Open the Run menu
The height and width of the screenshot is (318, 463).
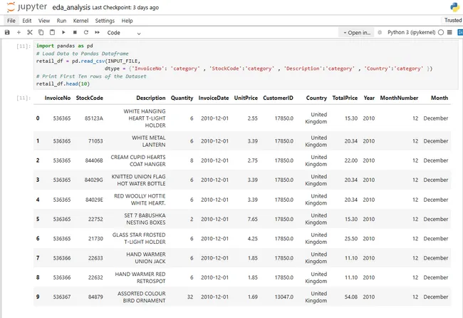point(61,21)
